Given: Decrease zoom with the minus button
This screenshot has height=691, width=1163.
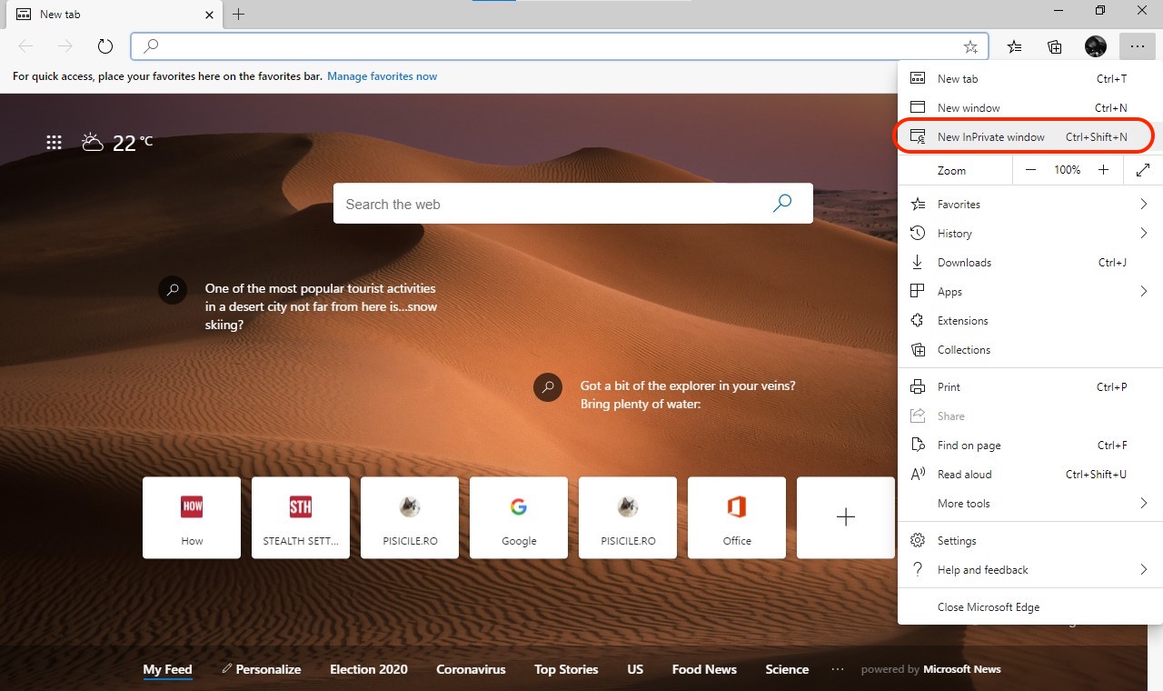Looking at the screenshot, I should click(1030, 170).
